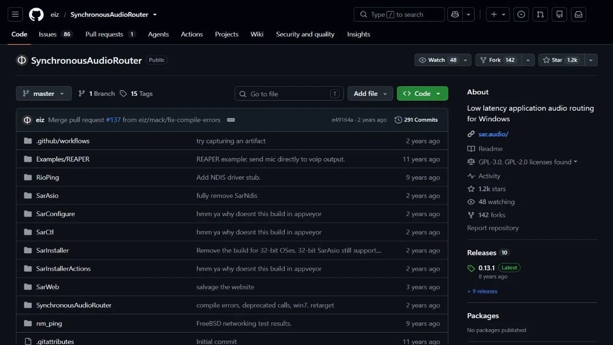This screenshot has height=345, width=613.
Task: Open the Copilot dropdown arrow in header
Action: tap(468, 14)
